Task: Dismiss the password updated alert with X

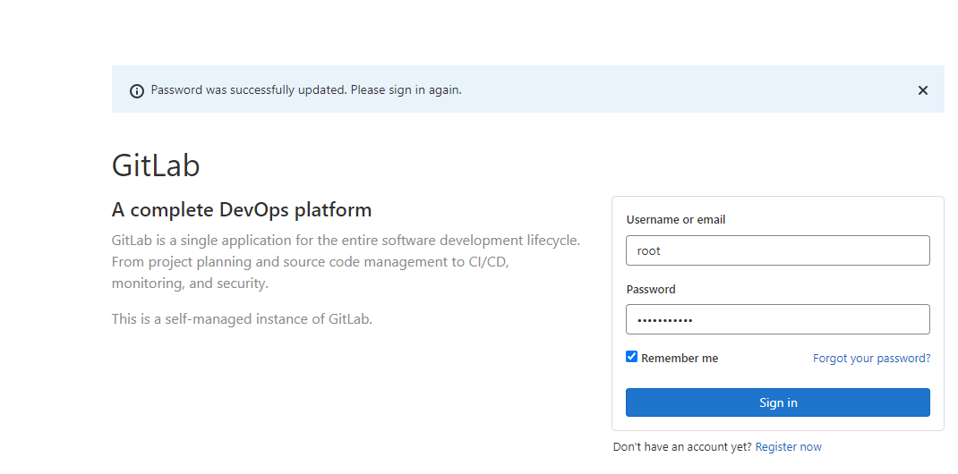Action: coord(922,90)
